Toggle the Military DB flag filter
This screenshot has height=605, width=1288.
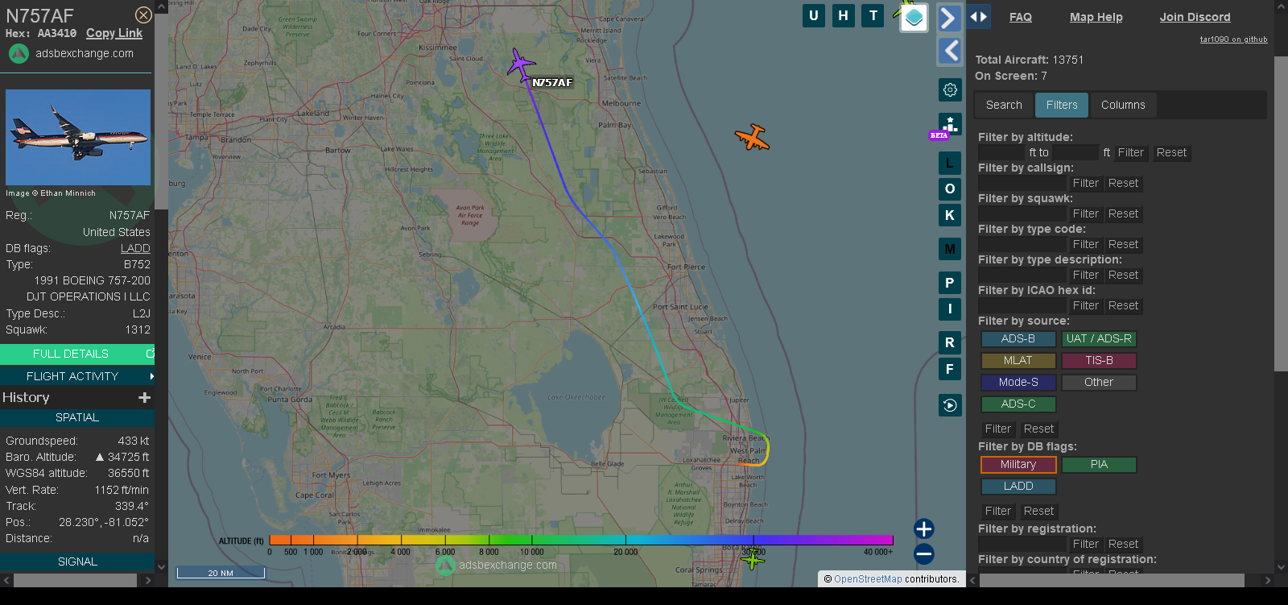pyautogui.click(x=1018, y=465)
